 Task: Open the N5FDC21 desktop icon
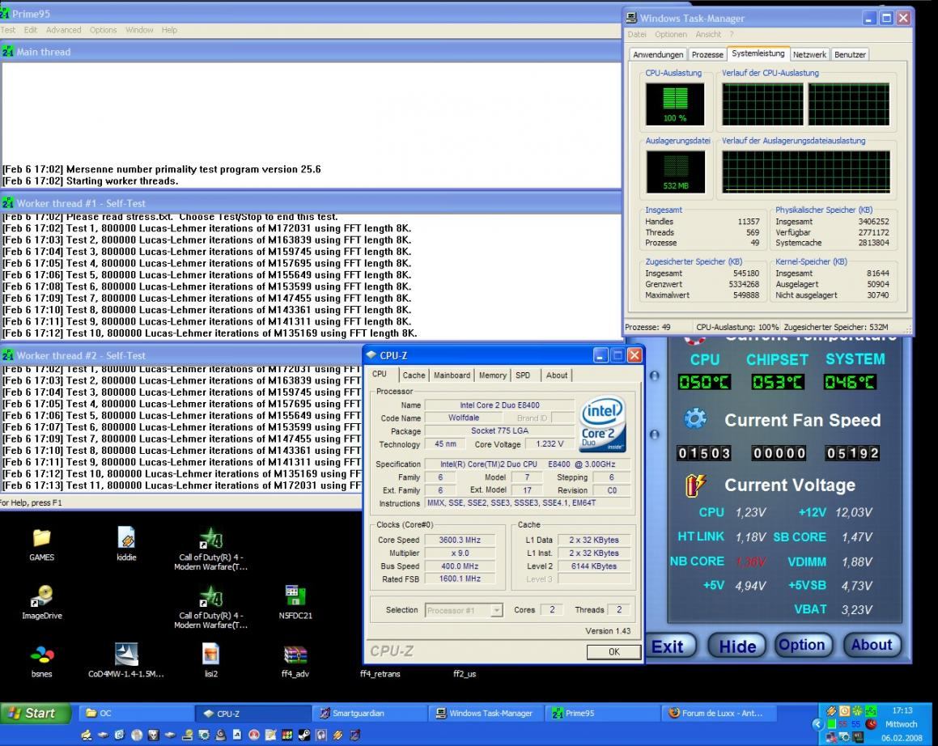point(295,597)
